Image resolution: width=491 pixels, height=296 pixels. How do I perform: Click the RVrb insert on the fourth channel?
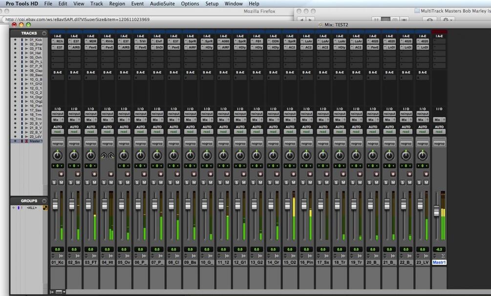pos(109,42)
